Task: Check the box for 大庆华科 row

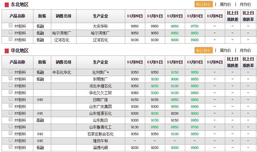Action: [x=11, y=26]
